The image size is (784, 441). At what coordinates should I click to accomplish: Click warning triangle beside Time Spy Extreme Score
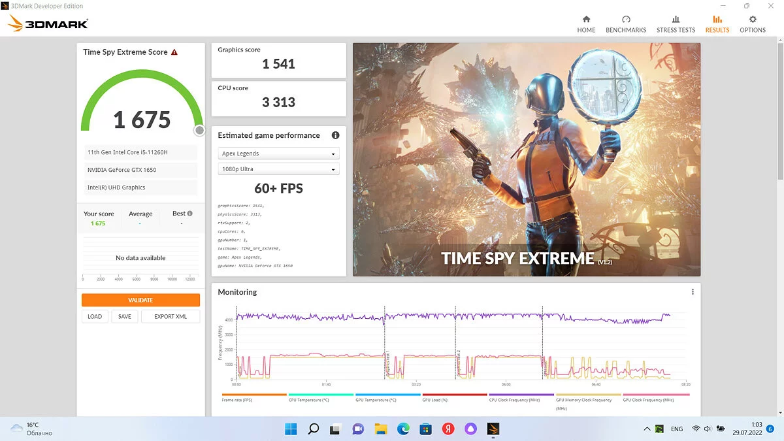[174, 52]
